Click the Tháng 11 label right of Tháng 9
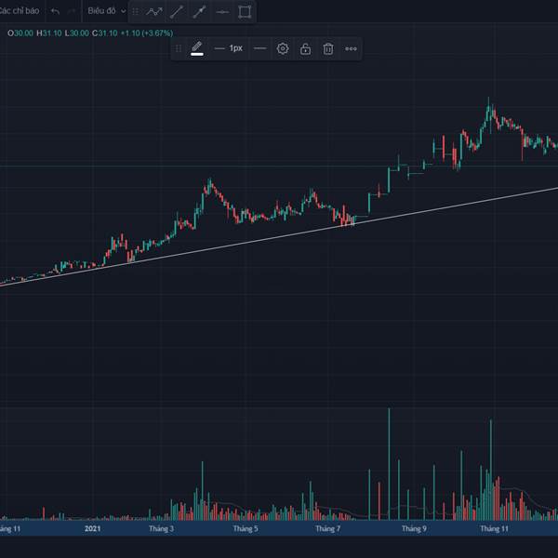This screenshot has width=558, height=558. pyautogui.click(x=495, y=529)
